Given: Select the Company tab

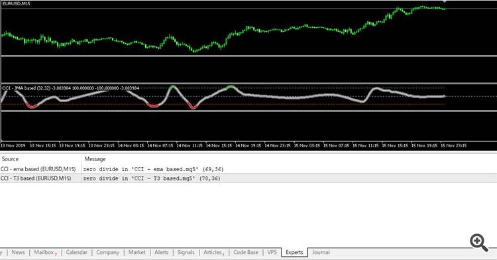Looking at the screenshot, I should pyautogui.click(x=107, y=253).
